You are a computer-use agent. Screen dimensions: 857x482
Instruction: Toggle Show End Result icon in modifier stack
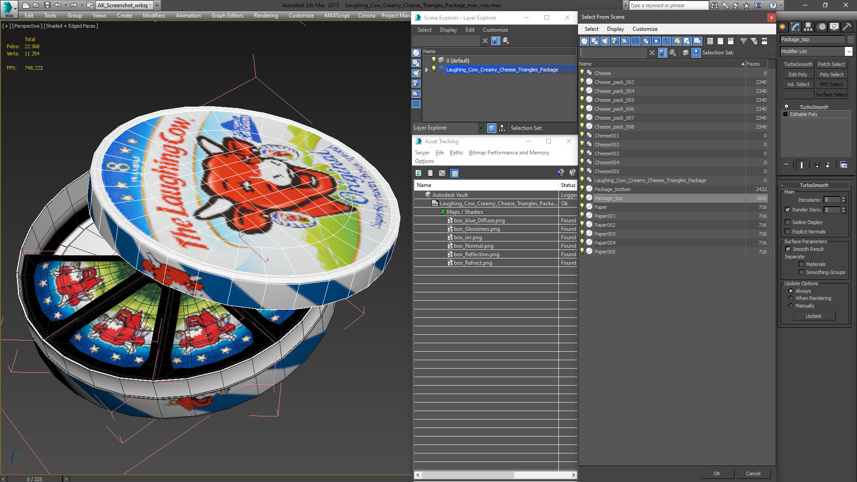point(802,165)
